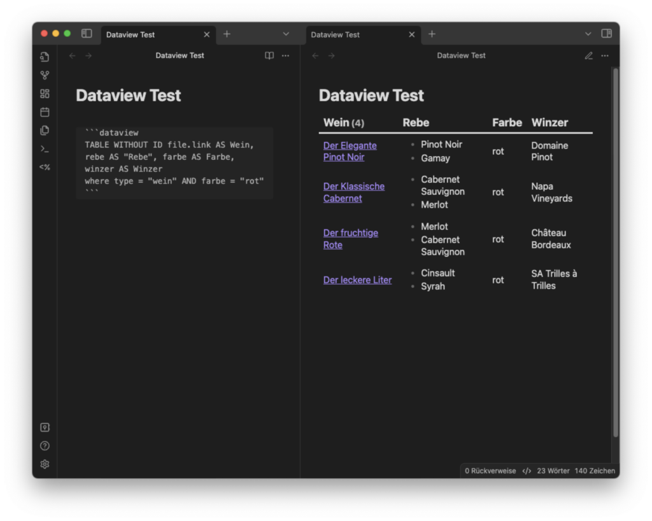Click Château Bordeaux winzer cell

click(x=551, y=239)
